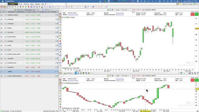Select the black diagonal arrow tool in toolbar
199x112 pixels.
39,7
